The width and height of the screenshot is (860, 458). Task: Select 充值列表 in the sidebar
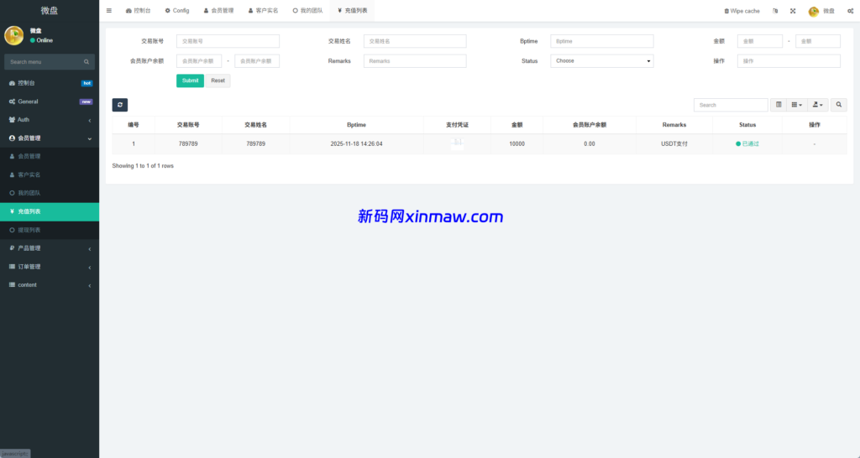(50, 211)
